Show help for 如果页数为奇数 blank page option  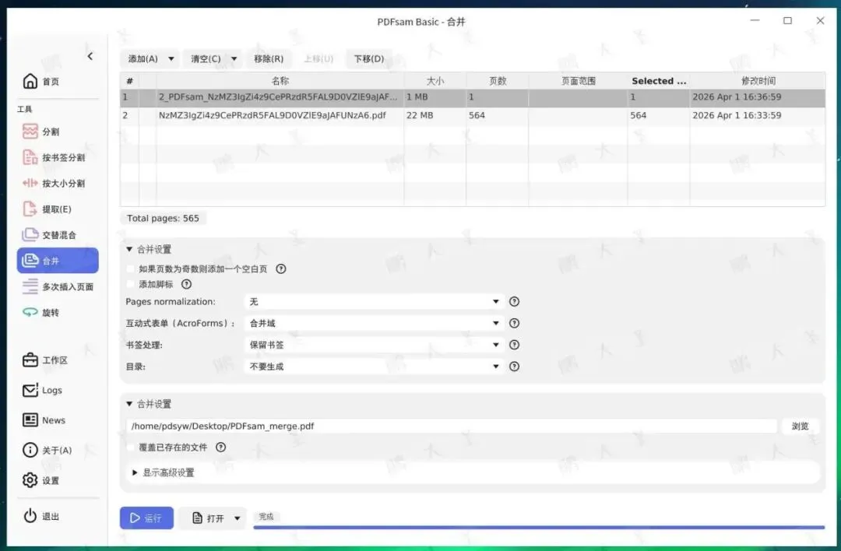coord(281,268)
